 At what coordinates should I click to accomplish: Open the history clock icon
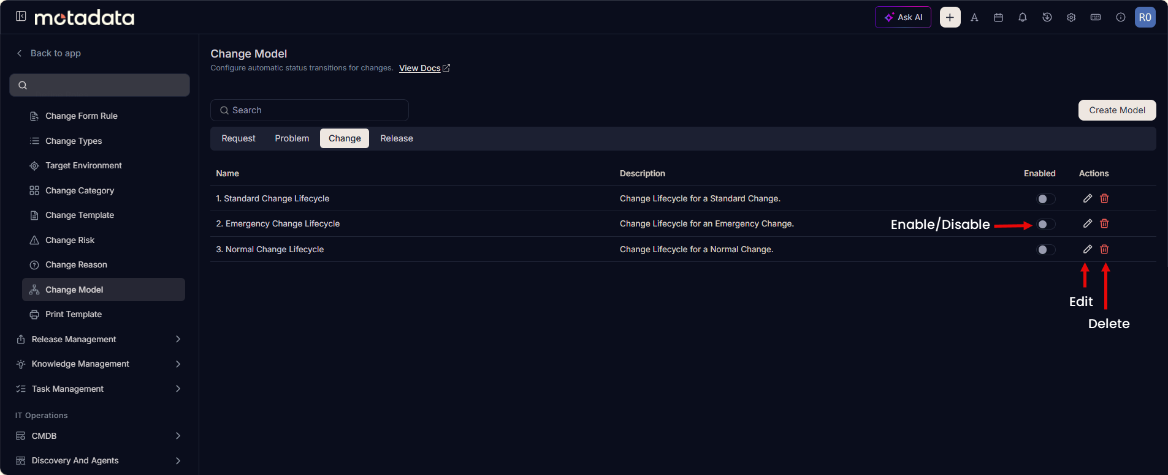[1047, 17]
